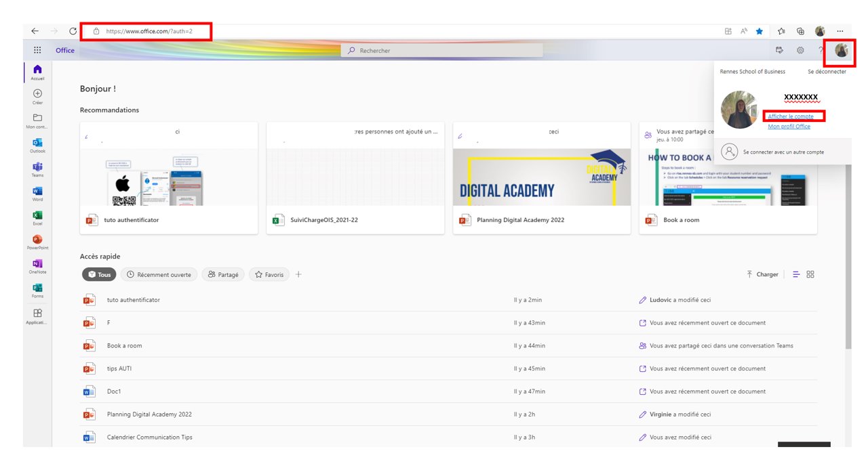Click the account profile picture in header
The image size is (868, 470).
click(842, 50)
